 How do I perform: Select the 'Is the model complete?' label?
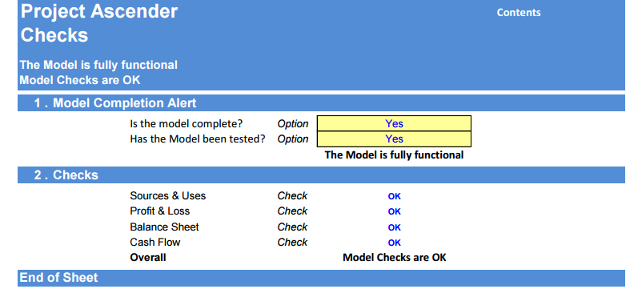click(187, 124)
